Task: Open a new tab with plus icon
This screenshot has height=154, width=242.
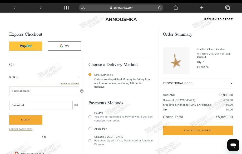Action: click(201, 8)
